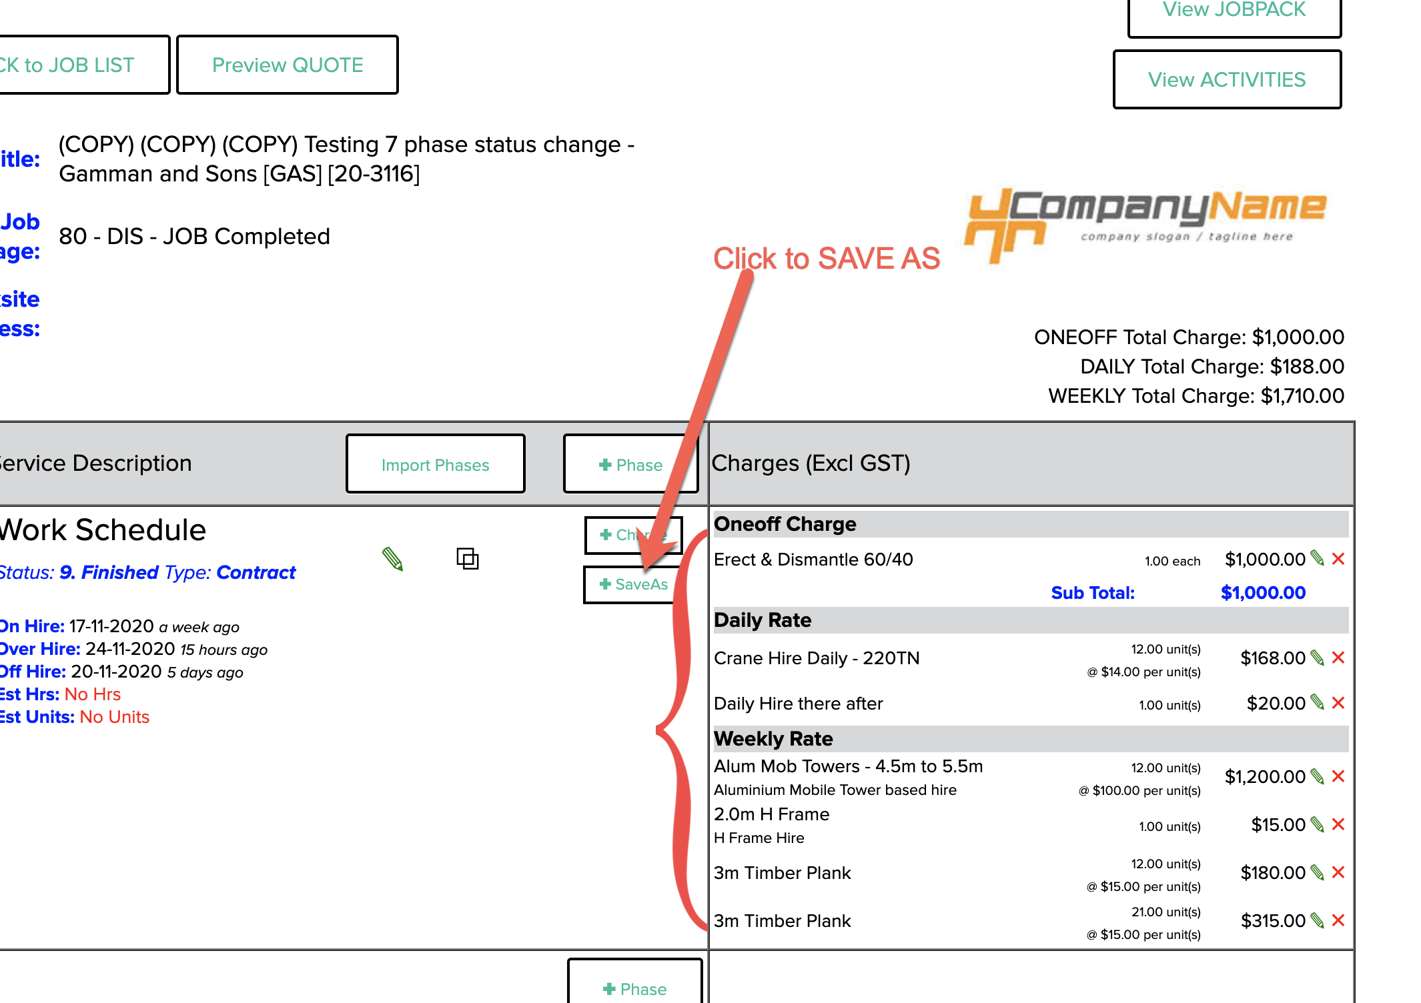Edit the 2.0m H Frame charge
The height and width of the screenshot is (1003, 1421).
pyautogui.click(x=1317, y=824)
